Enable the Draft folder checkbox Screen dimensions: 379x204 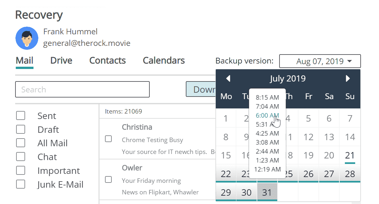21,129
